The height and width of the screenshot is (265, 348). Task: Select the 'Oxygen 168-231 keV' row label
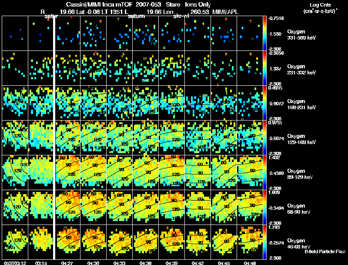(301, 104)
